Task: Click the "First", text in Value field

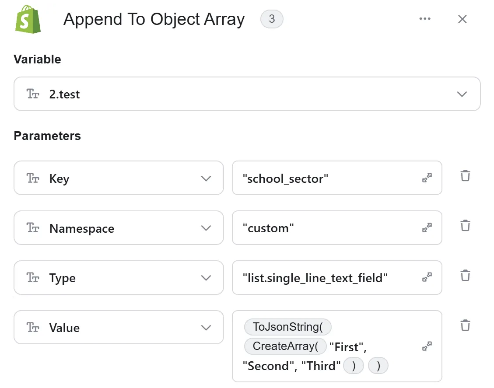Action: click(348, 347)
